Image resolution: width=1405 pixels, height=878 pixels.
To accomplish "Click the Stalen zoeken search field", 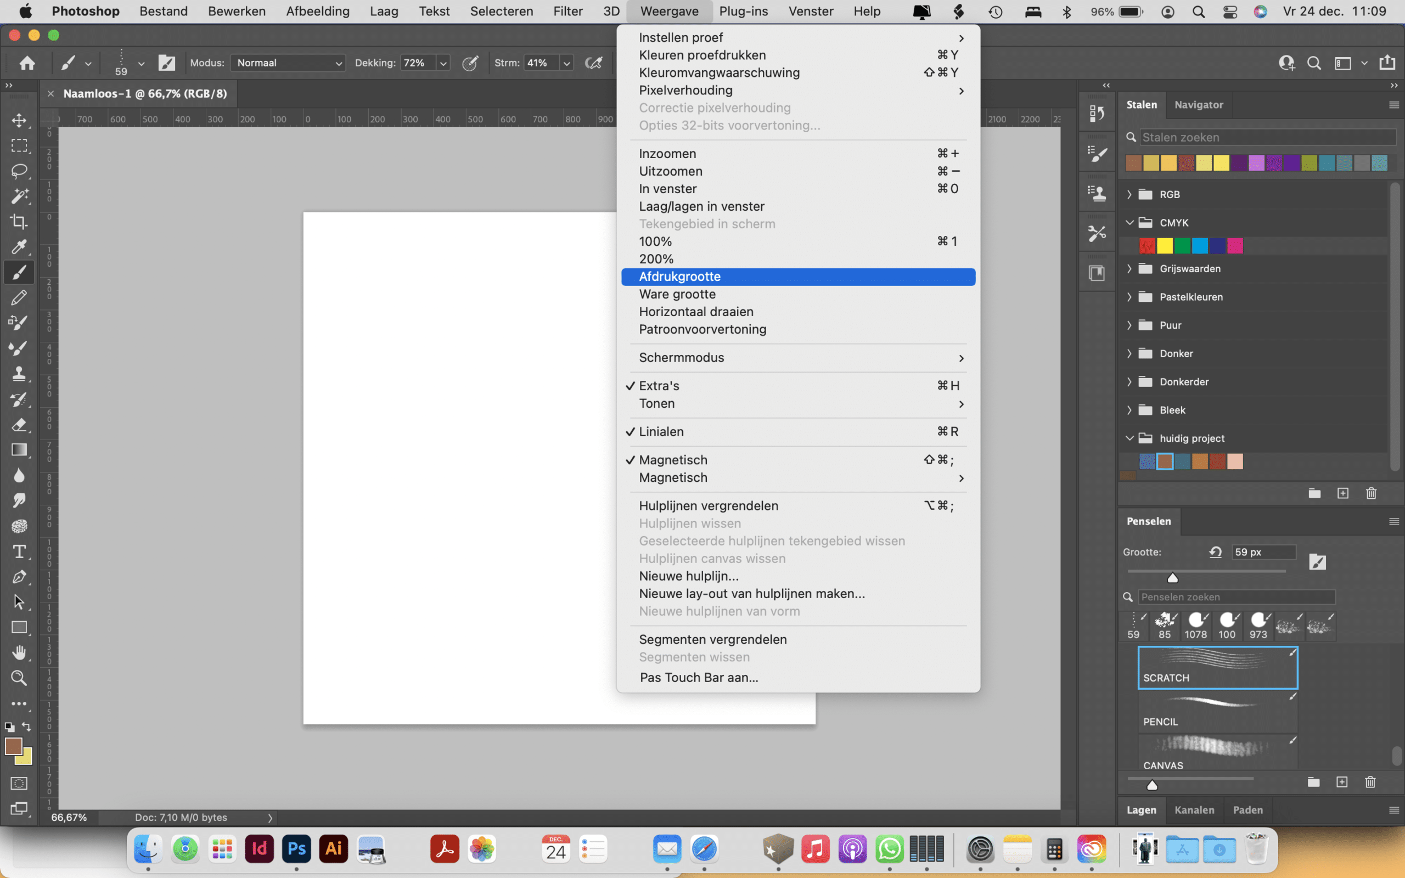I will (x=1267, y=138).
